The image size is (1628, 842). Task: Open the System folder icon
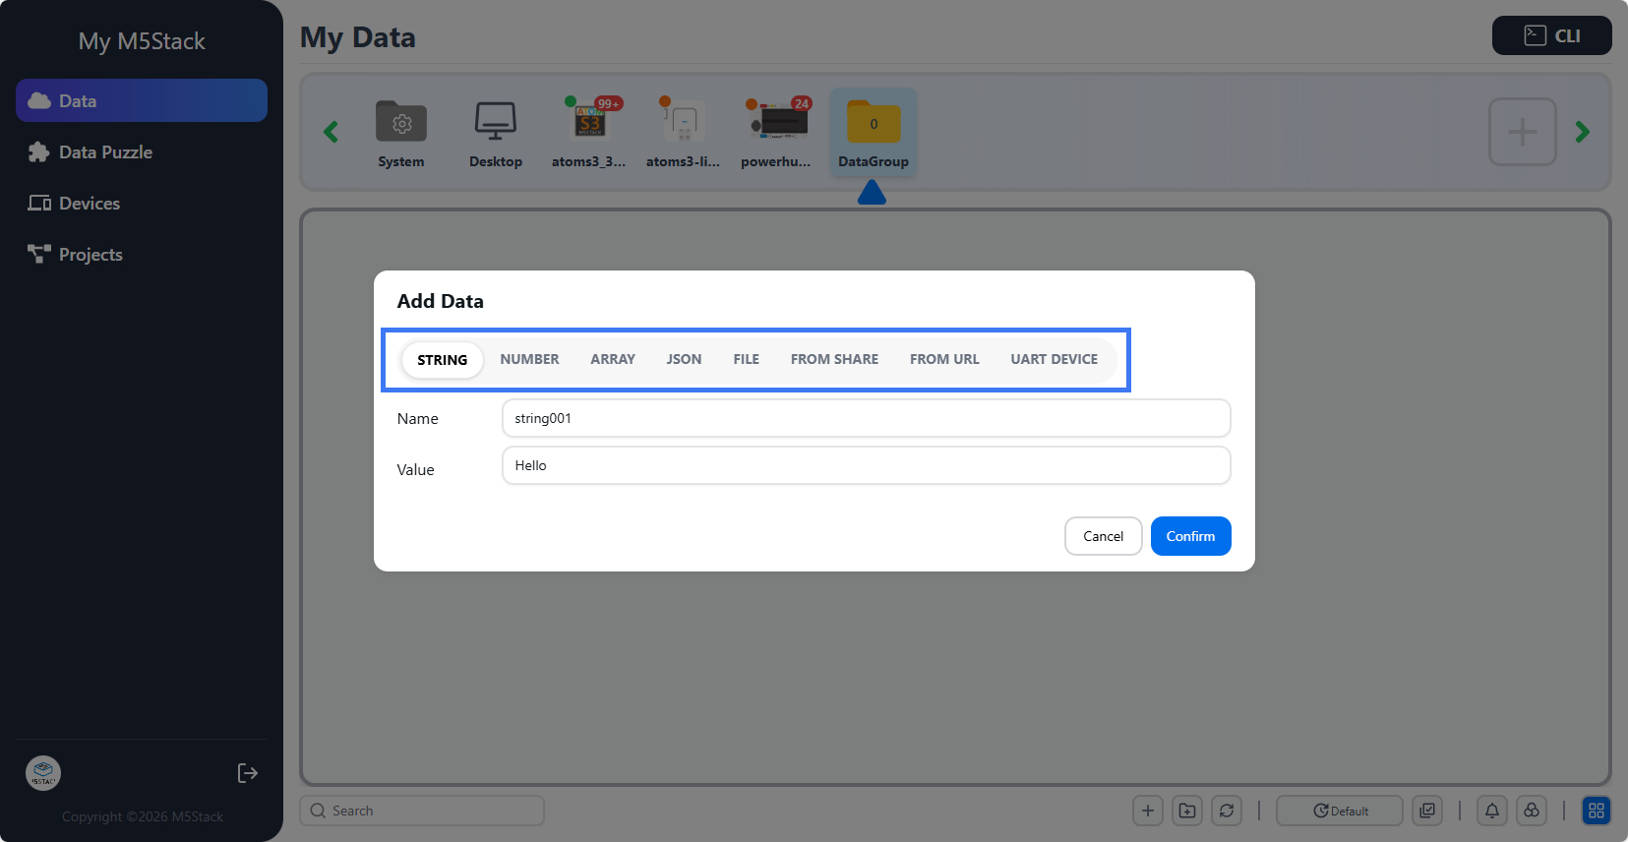point(401,124)
